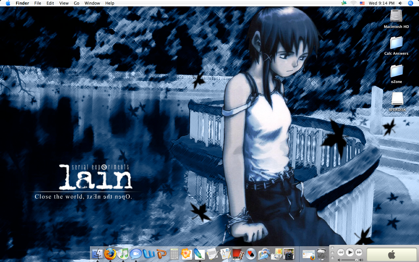Set iTunes mini player volume slider
This screenshot has width=419, height=262.
[x=349, y=260]
